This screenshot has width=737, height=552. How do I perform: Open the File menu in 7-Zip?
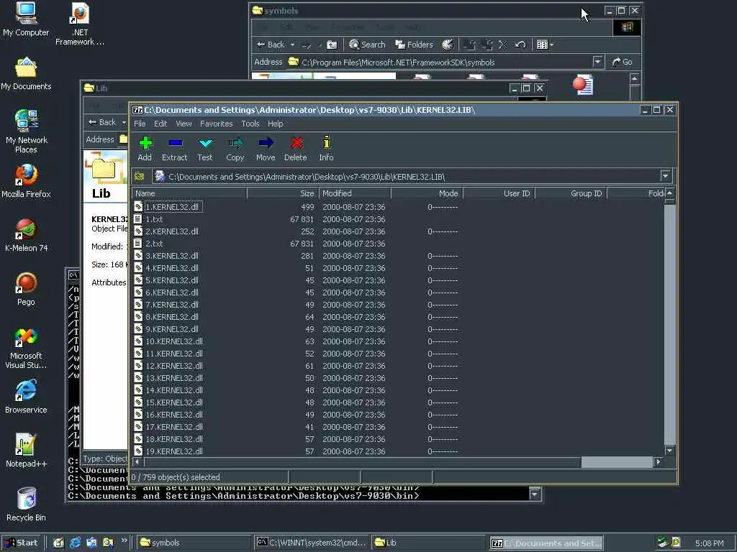(x=140, y=124)
